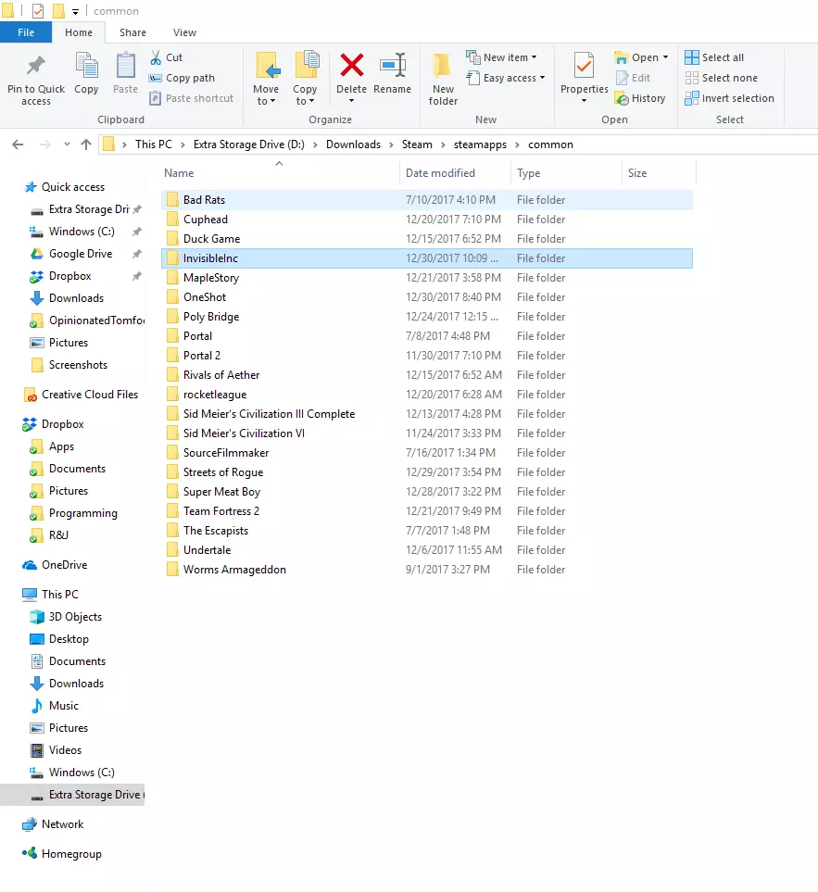Select Extra Storage Drive under This PC
This screenshot has height=892, width=818.
click(72, 795)
